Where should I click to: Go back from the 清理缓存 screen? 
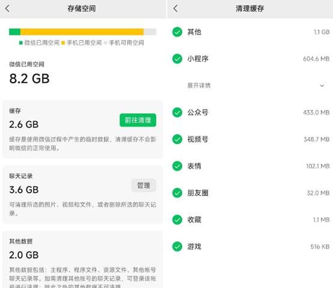point(176,8)
